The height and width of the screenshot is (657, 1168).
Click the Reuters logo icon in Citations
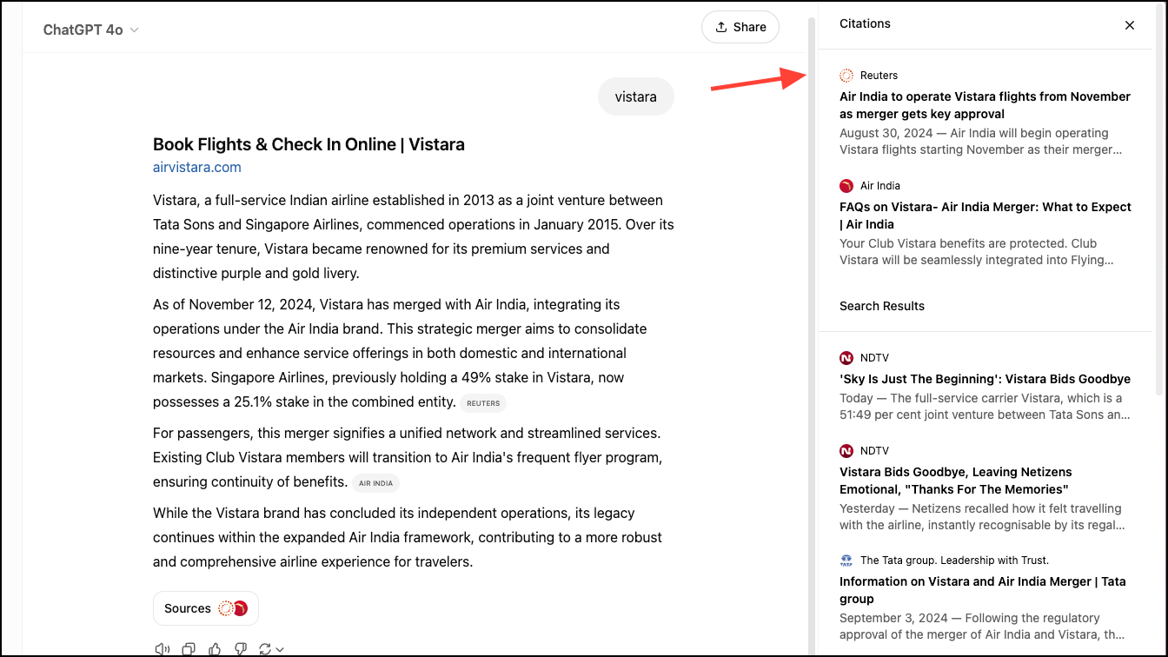tap(846, 76)
